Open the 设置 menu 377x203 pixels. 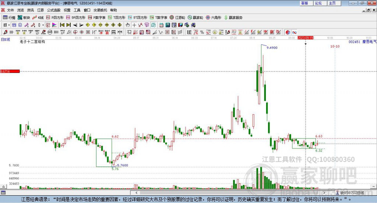click(67, 10)
